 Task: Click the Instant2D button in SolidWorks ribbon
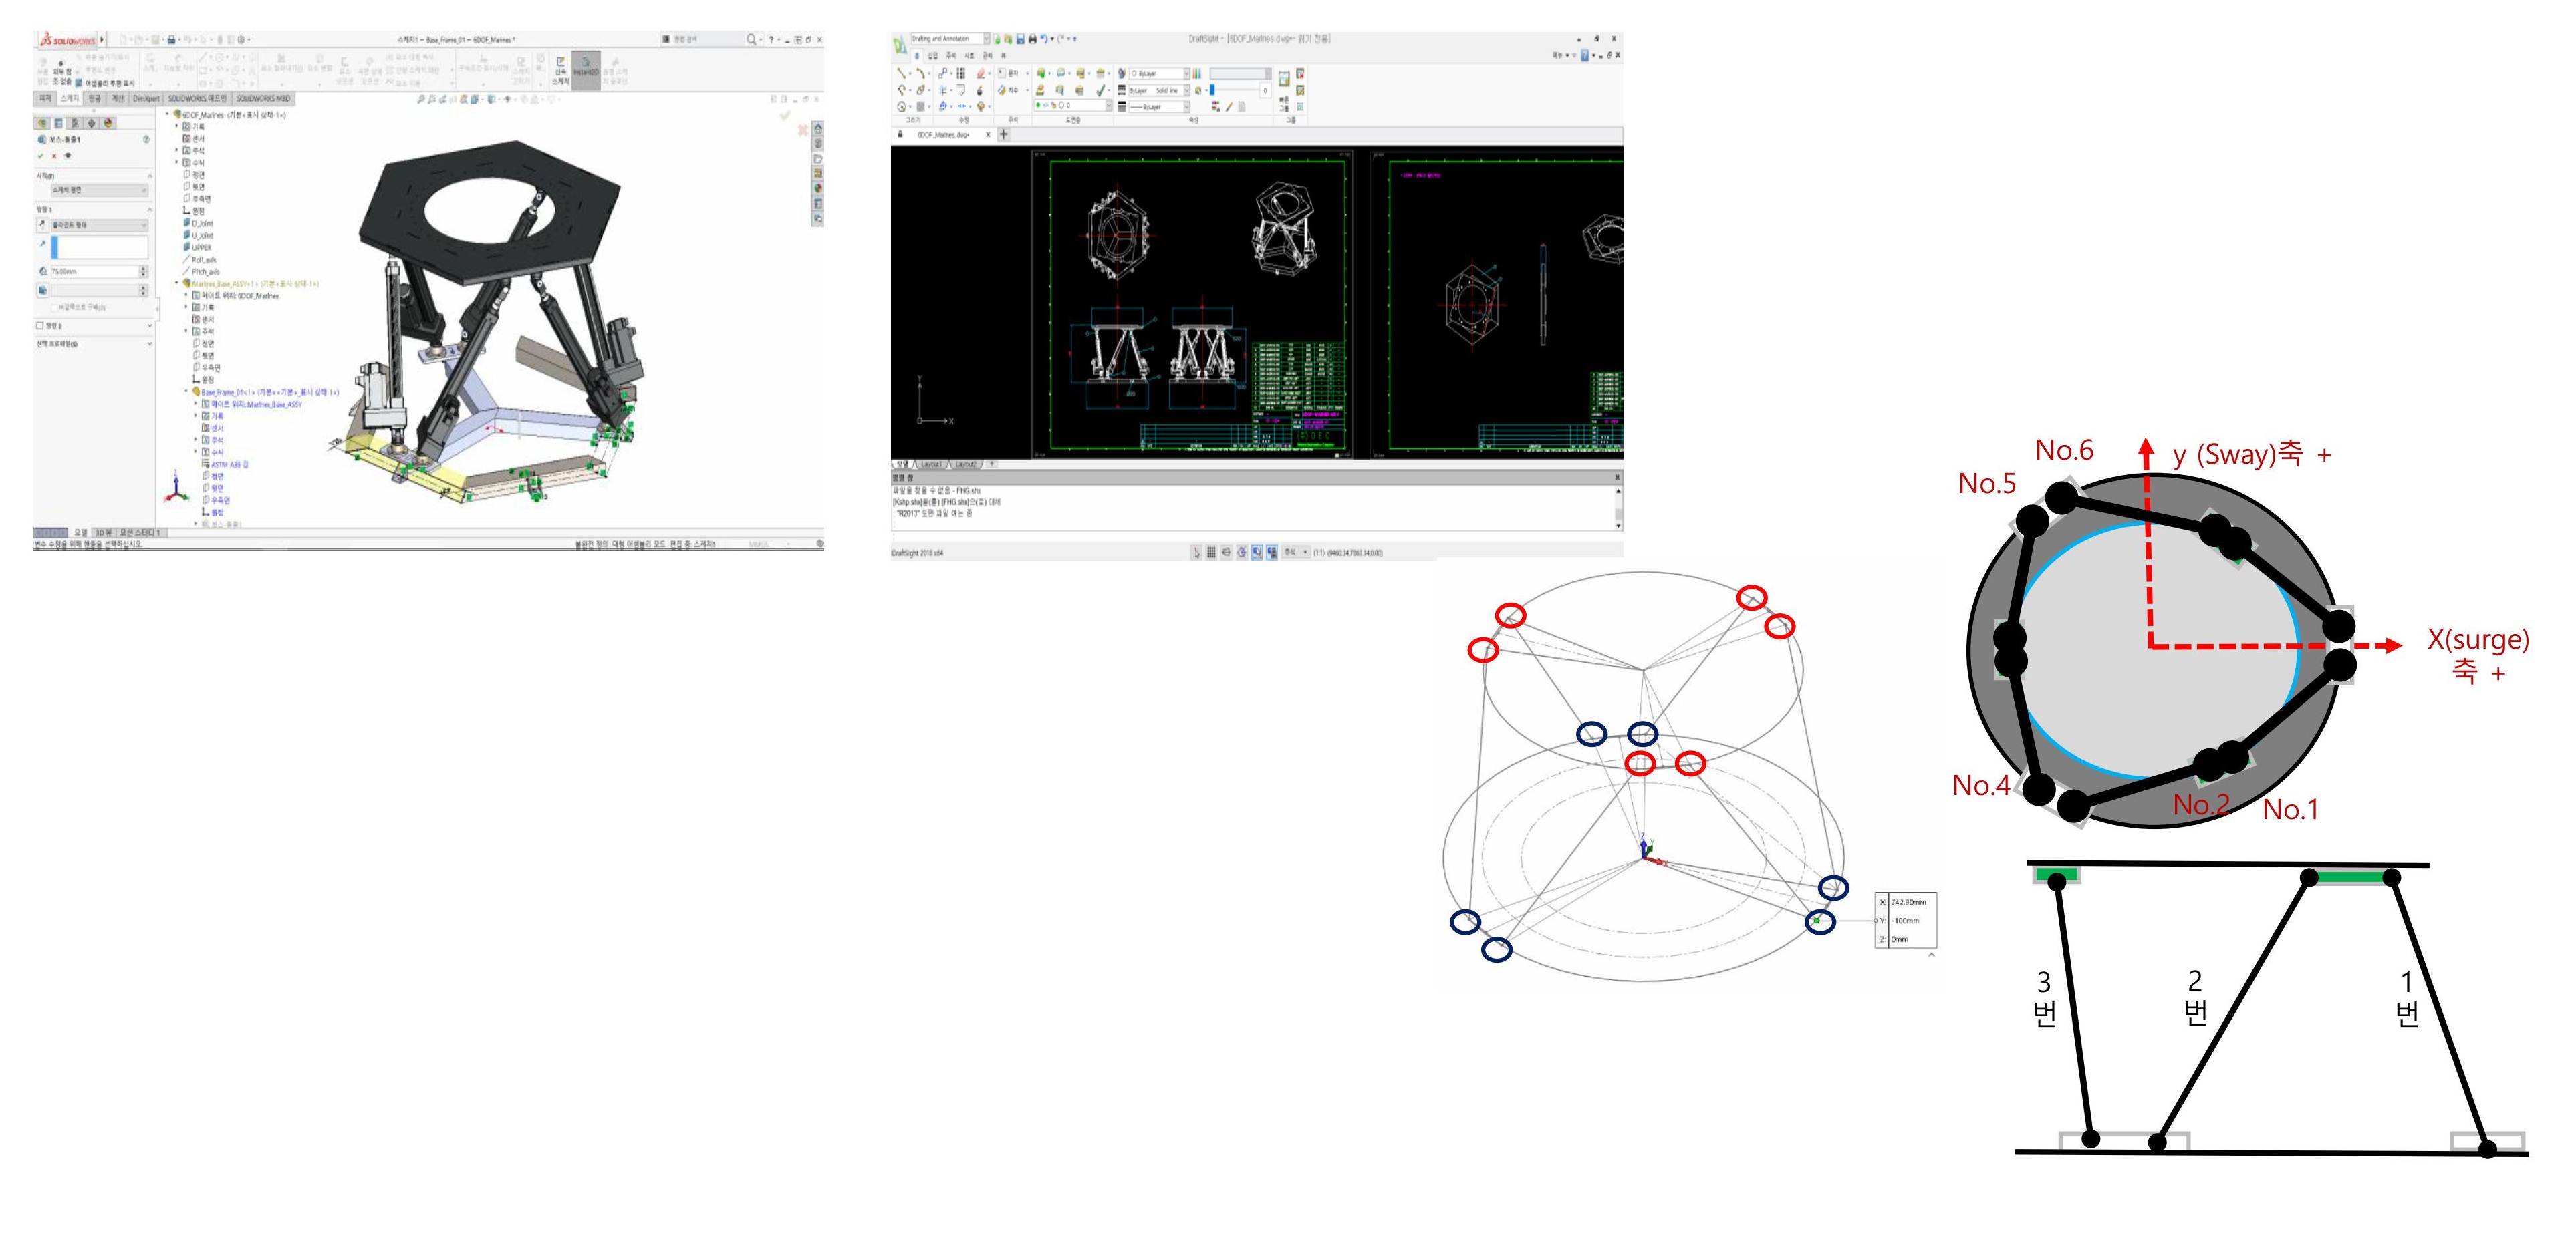pyautogui.click(x=585, y=69)
